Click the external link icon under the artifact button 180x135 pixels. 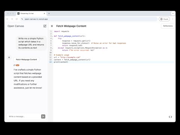(14, 65)
